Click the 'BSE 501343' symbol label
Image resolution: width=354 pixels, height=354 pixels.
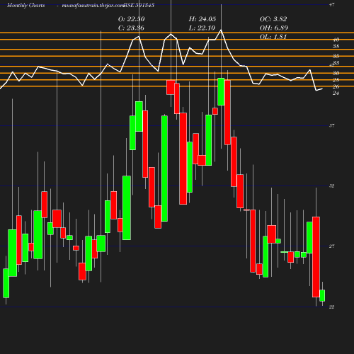click(139, 5)
